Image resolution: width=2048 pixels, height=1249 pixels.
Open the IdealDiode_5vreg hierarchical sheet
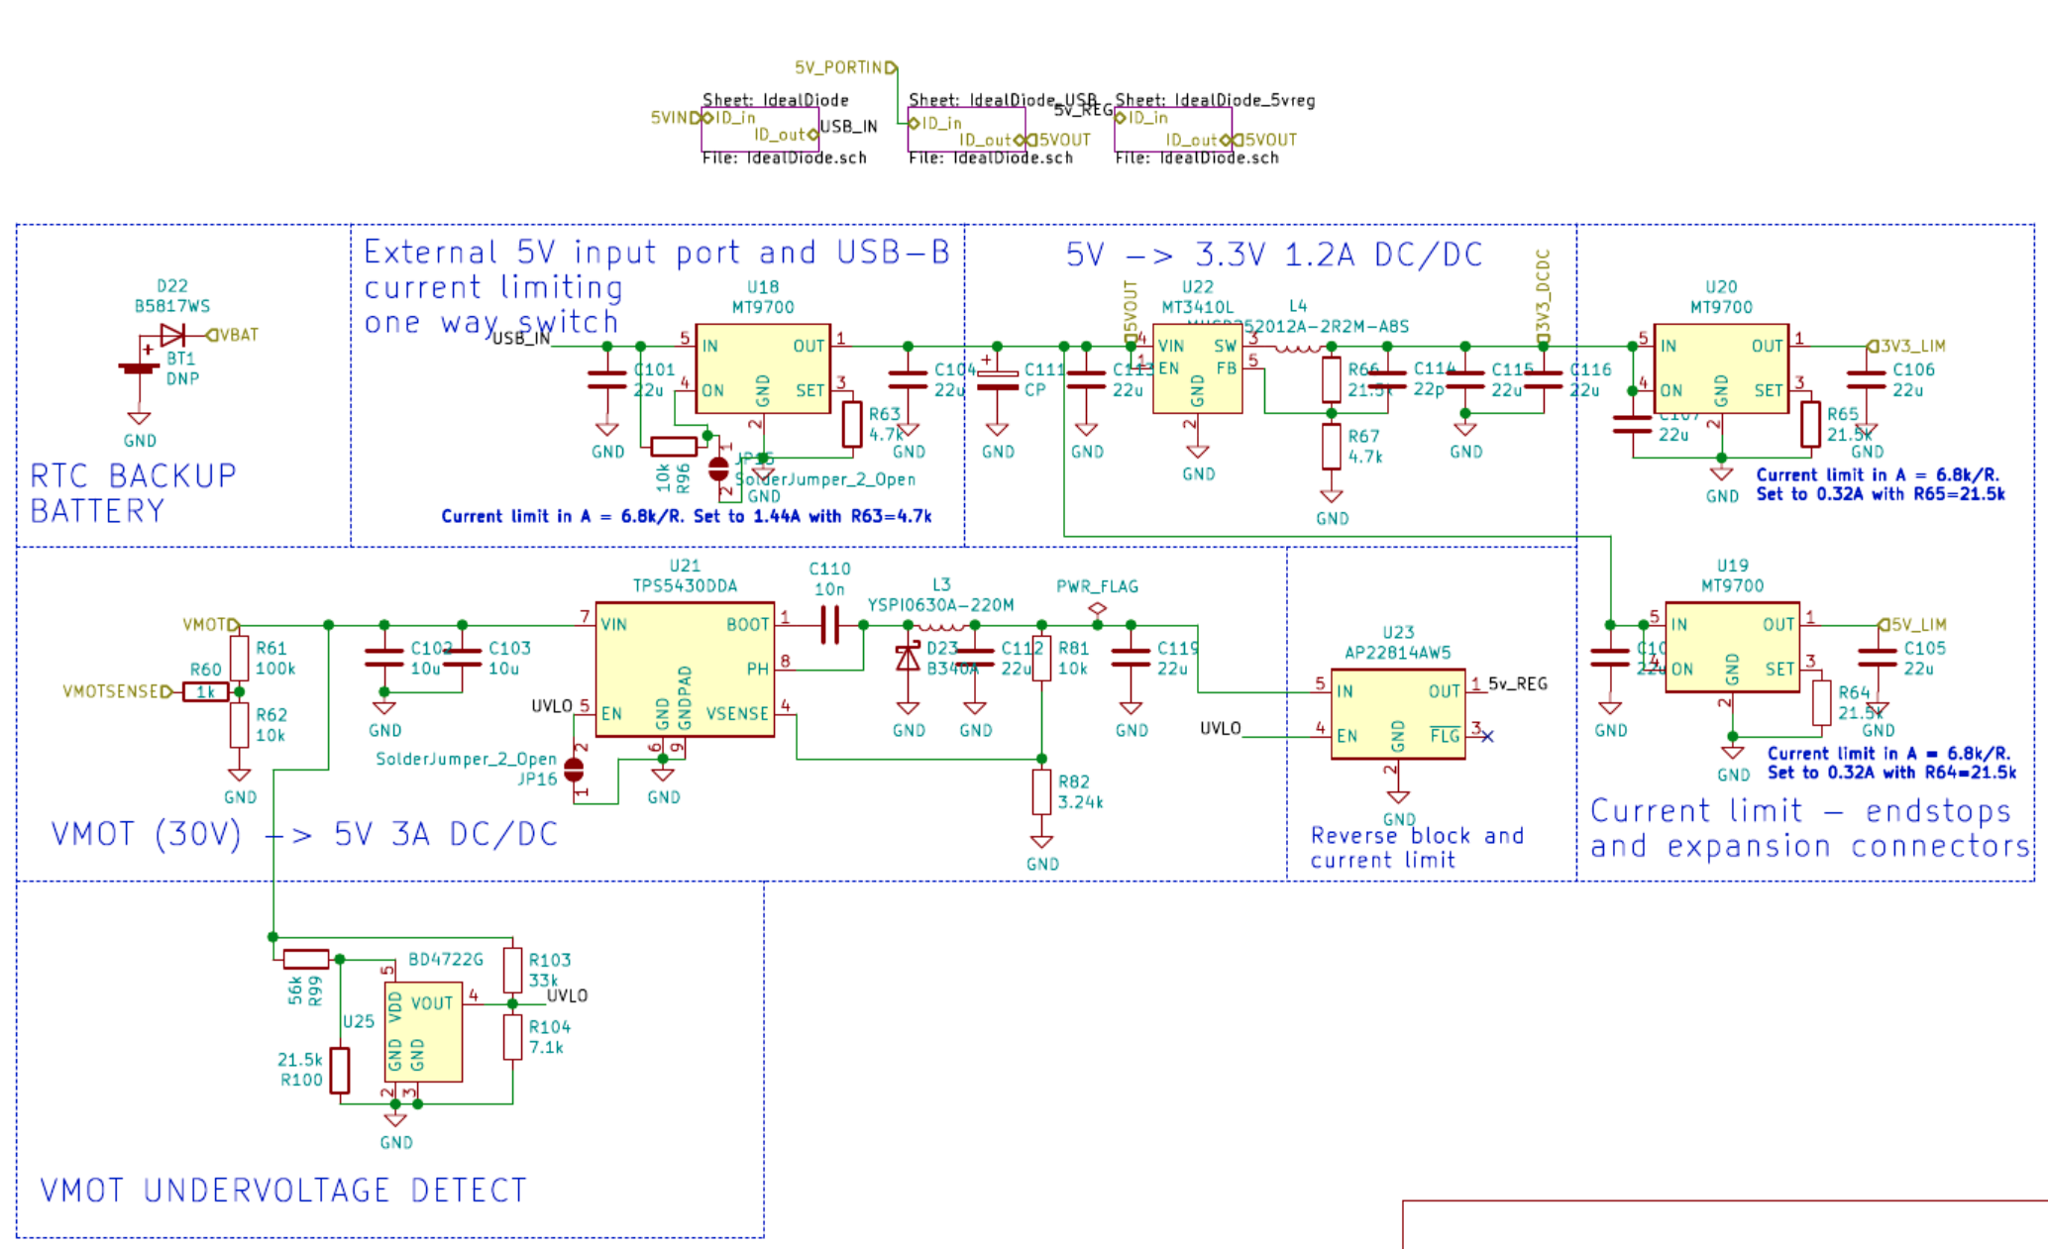click(x=1172, y=129)
